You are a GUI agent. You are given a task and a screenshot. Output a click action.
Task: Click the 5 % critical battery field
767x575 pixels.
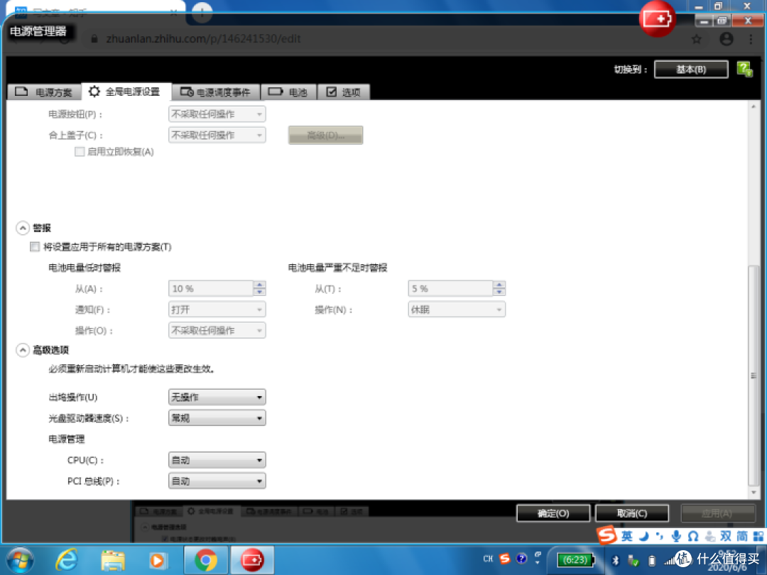[450, 288]
